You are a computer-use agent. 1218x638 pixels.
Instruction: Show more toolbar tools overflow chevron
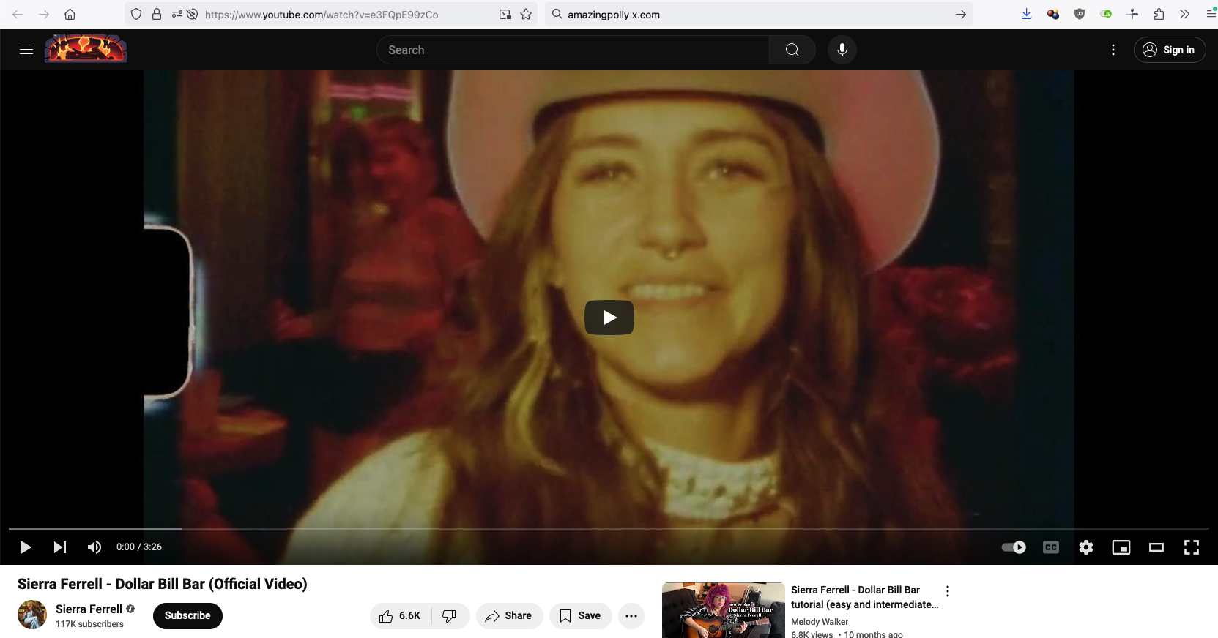(x=1184, y=14)
